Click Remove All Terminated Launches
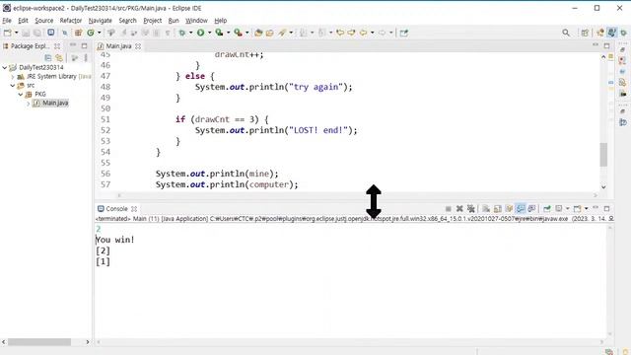 (471, 208)
